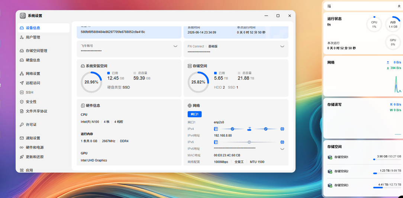Screen dimensions: 403x198
Task: Click the CPU usage ring gauge
Action: (374, 25)
